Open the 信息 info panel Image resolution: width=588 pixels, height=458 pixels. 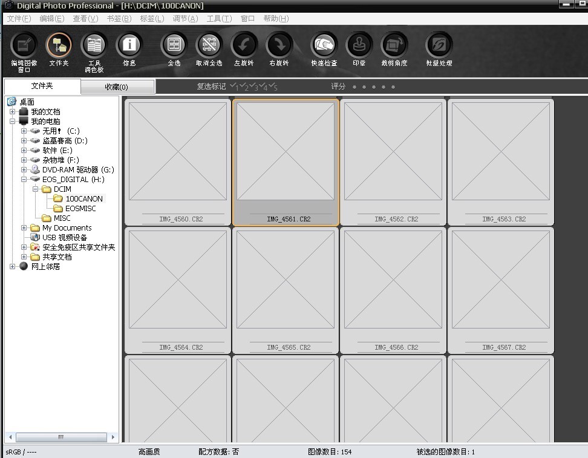coord(129,45)
